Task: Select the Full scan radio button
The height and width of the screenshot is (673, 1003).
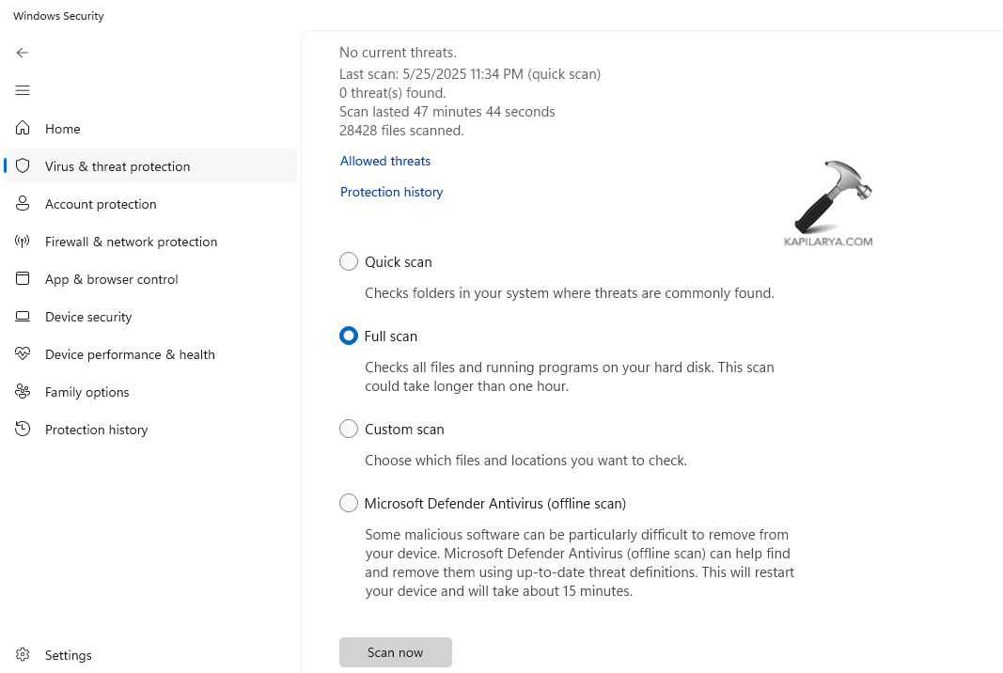Action: pos(349,336)
